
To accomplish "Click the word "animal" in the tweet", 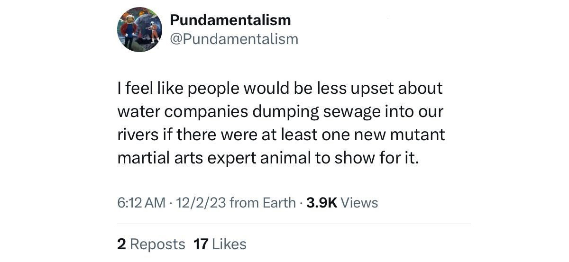I will [285, 158].
